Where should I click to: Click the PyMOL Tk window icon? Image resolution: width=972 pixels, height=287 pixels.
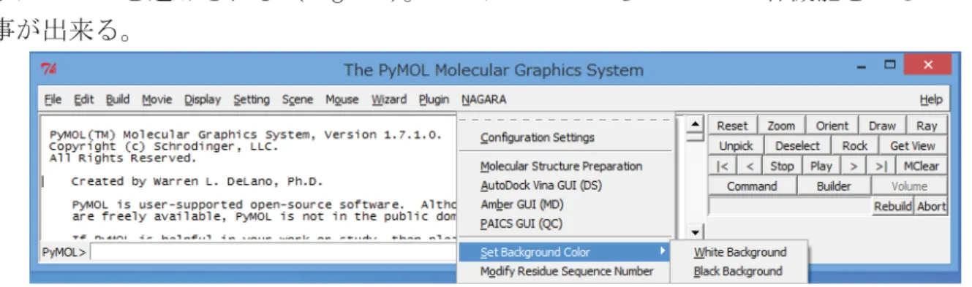point(50,69)
